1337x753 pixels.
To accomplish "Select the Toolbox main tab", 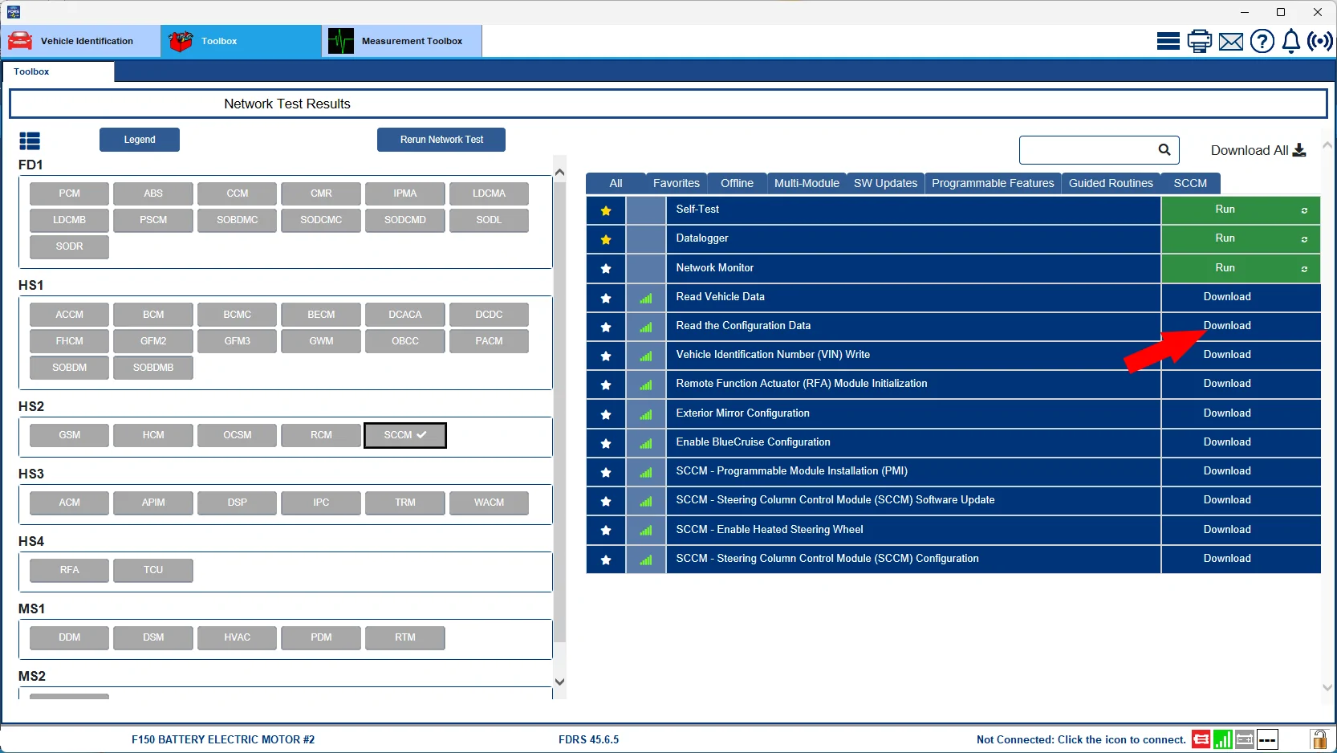I will point(241,41).
